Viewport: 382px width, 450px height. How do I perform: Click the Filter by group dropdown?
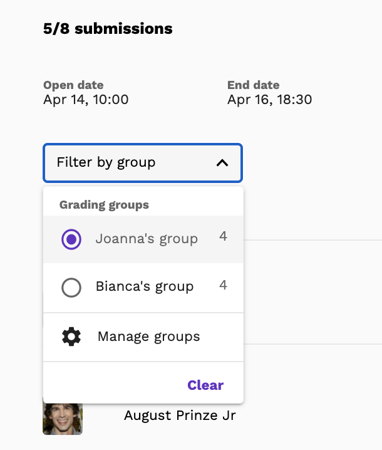[143, 163]
